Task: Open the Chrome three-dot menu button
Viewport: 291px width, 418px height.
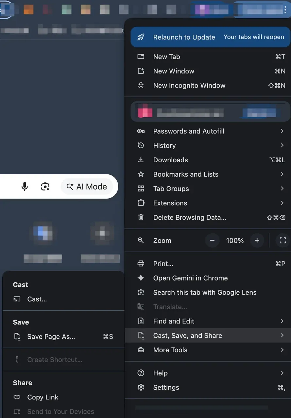Action: coord(285,10)
